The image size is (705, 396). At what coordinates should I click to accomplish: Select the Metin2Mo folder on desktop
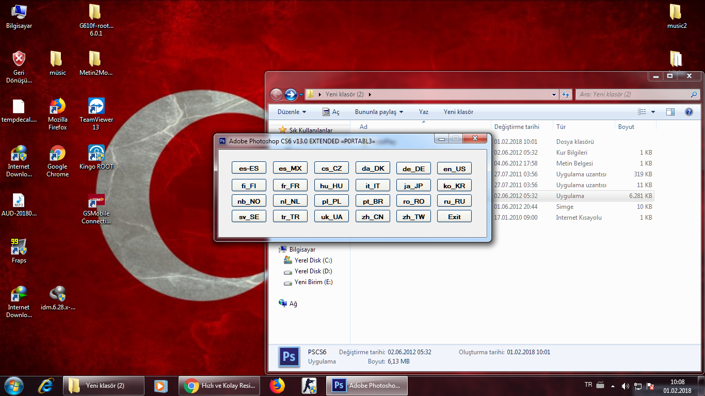click(95, 63)
